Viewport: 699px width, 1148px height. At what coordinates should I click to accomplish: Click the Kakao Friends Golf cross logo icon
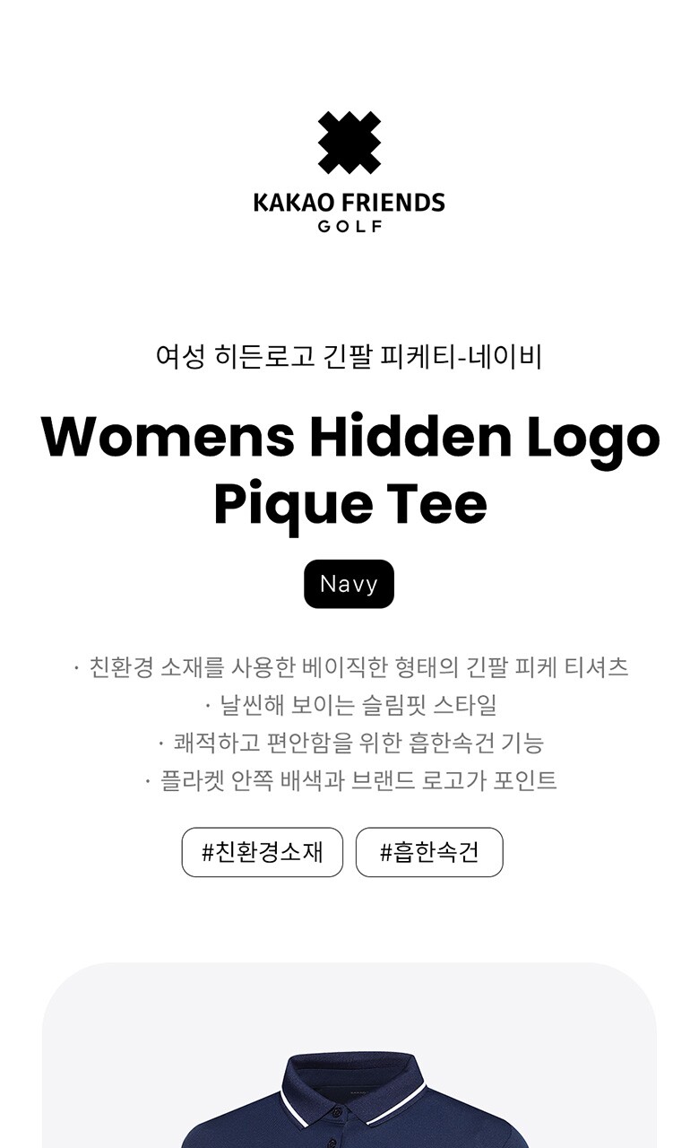(349, 143)
